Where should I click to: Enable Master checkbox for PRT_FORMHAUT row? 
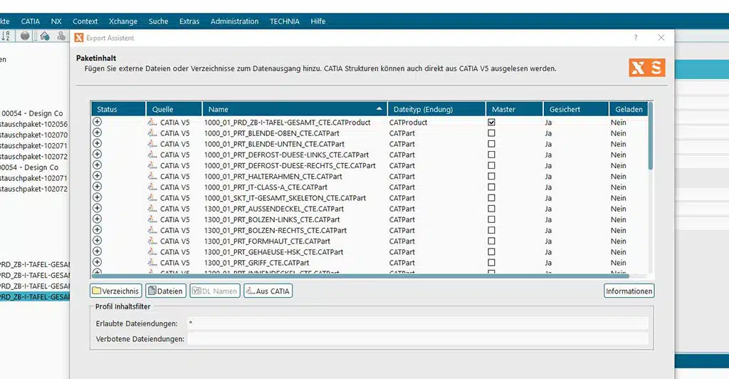(491, 241)
